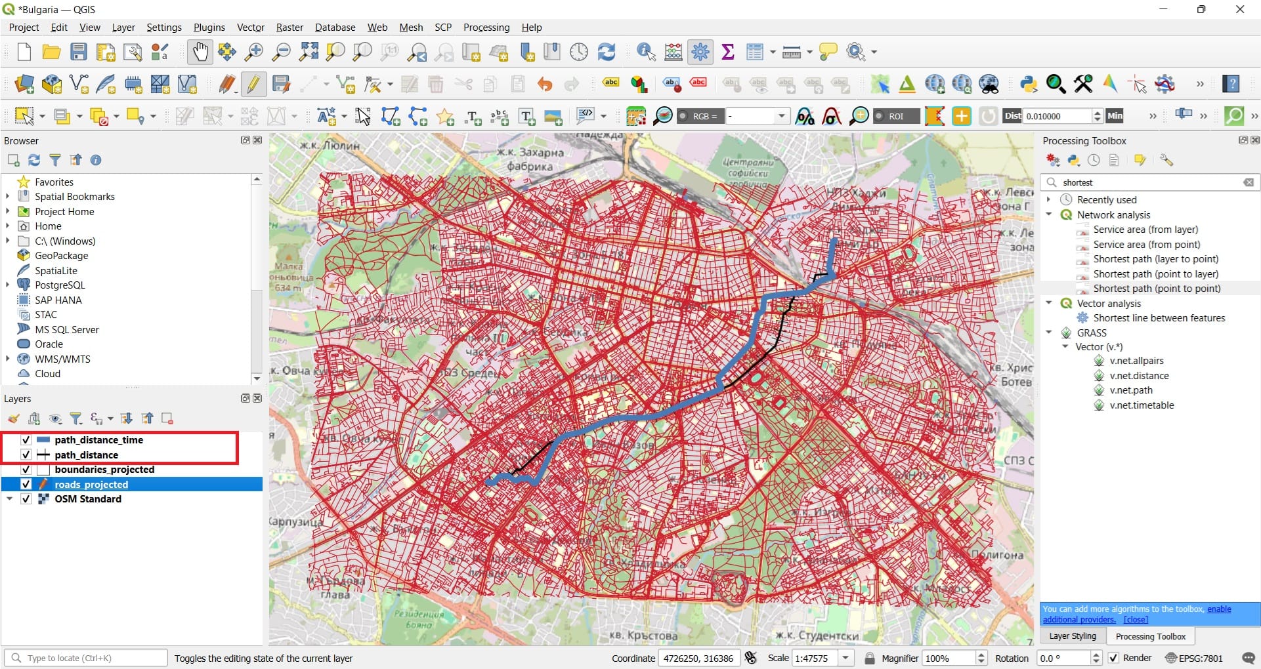Image resolution: width=1261 pixels, height=669 pixels.
Task: Click the boundaries_projected layer symbol swatch
Action: [x=43, y=470]
